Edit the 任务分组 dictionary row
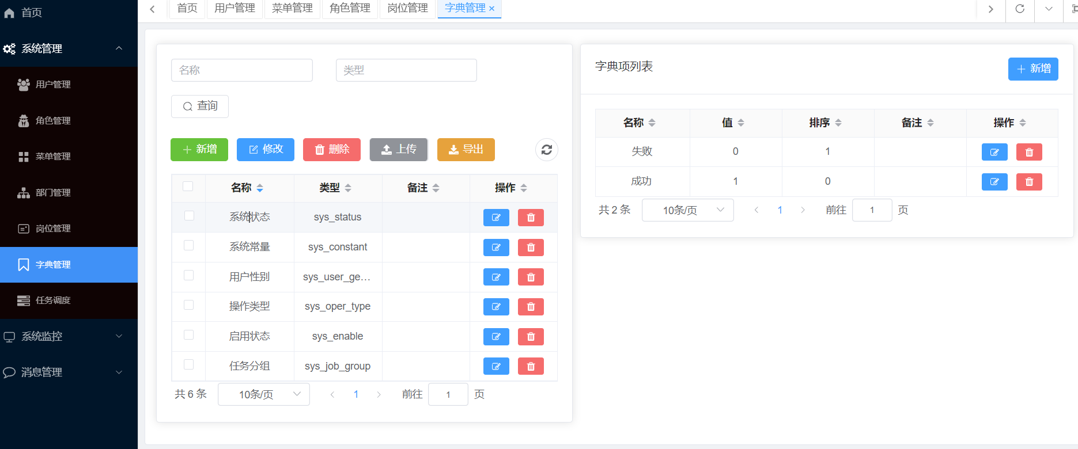Screen dimensions: 1078x449 pos(496,366)
